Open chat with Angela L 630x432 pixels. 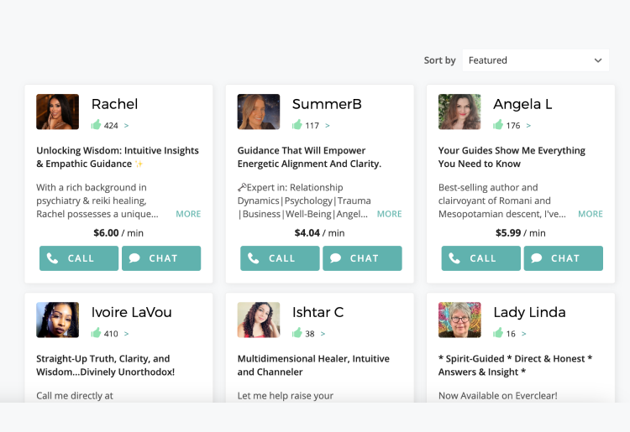click(x=564, y=258)
